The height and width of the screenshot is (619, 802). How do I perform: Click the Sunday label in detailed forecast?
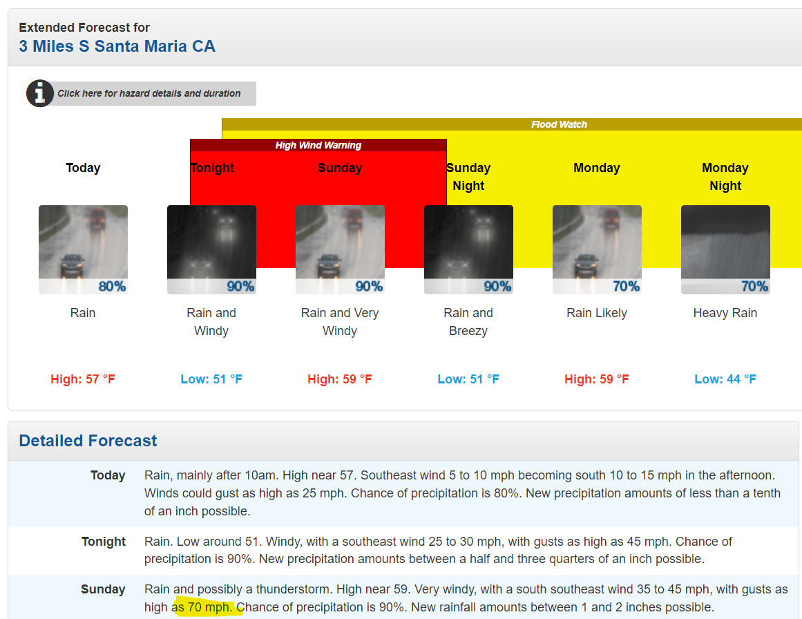103,589
